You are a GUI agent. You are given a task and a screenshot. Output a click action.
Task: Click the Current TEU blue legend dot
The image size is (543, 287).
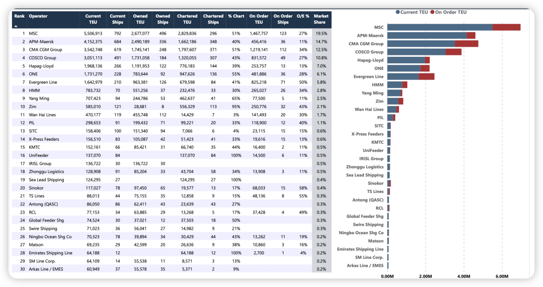(398, 12)
